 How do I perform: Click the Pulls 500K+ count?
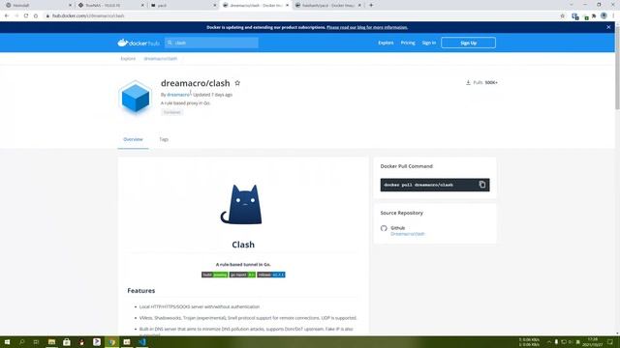coord(482,82)
